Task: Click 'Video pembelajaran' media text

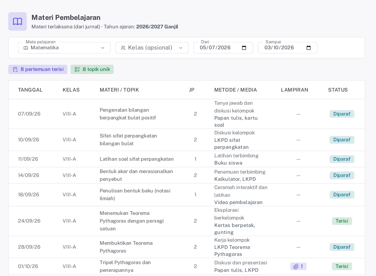Action: (238, 202)
